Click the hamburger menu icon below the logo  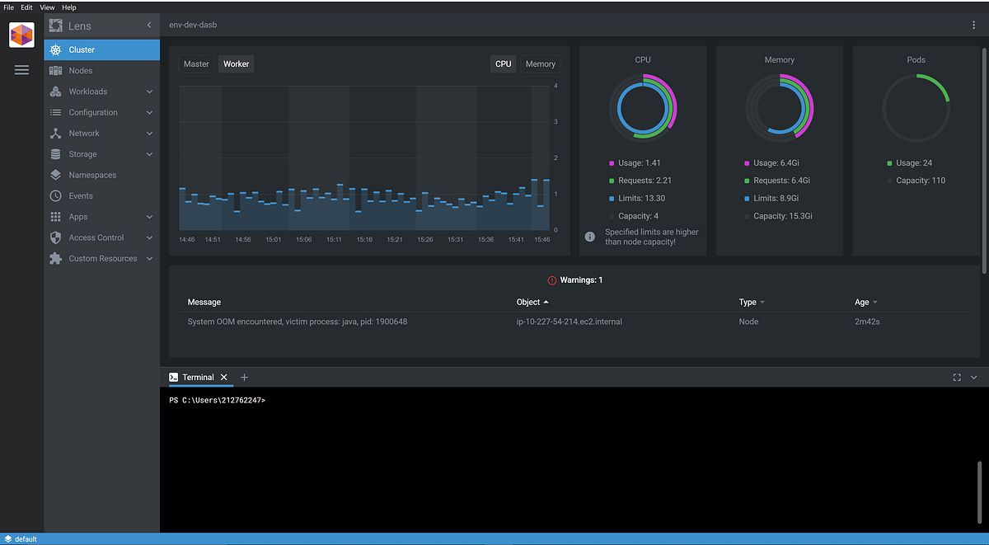pos(21,69)
